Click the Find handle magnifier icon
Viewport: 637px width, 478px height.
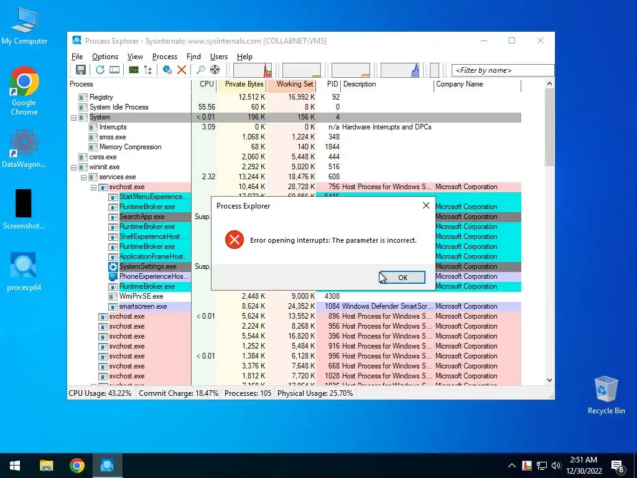(x=201, y=70)
